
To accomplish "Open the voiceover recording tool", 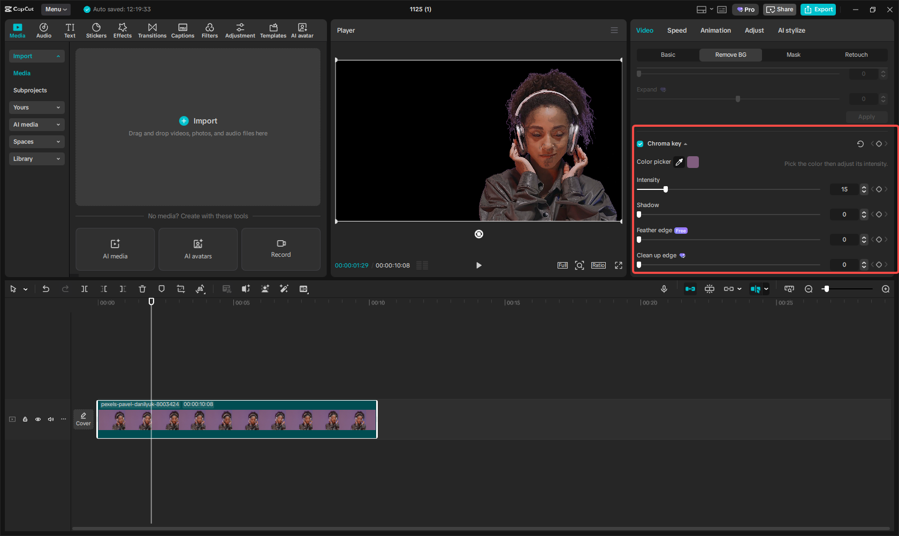I will (664, 289).
